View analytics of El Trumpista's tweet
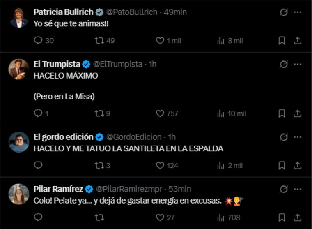Image resolution: width=312 pixels, height=229 pixels. tap(221, 113)
